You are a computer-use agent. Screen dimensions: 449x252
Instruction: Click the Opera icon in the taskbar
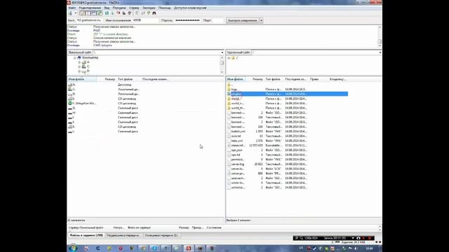tap(121, 248)
